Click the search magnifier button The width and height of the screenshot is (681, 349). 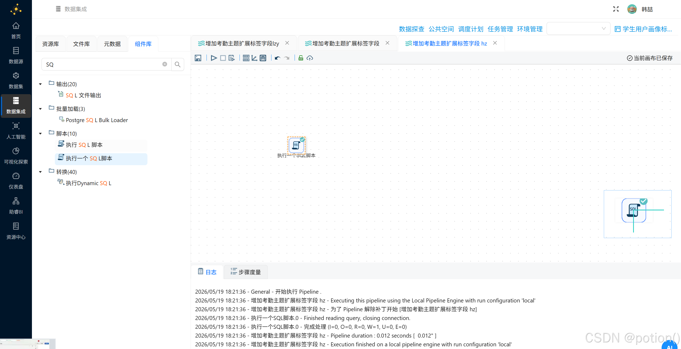(178, 64)
